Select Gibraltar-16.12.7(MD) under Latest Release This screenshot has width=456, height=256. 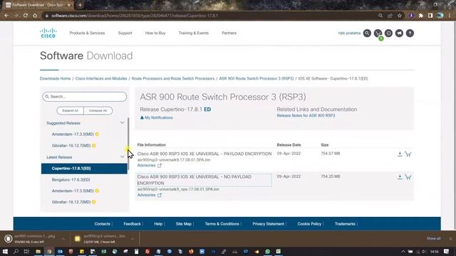coord(71,202)
